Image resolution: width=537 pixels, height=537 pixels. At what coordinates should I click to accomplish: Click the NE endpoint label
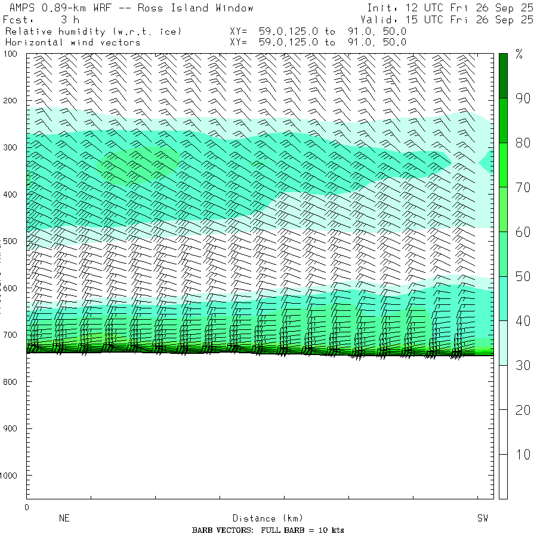click(64, 518)
